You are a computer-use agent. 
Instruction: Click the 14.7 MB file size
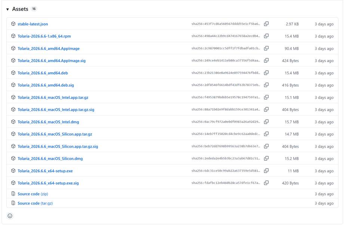[x=292, y=134]
